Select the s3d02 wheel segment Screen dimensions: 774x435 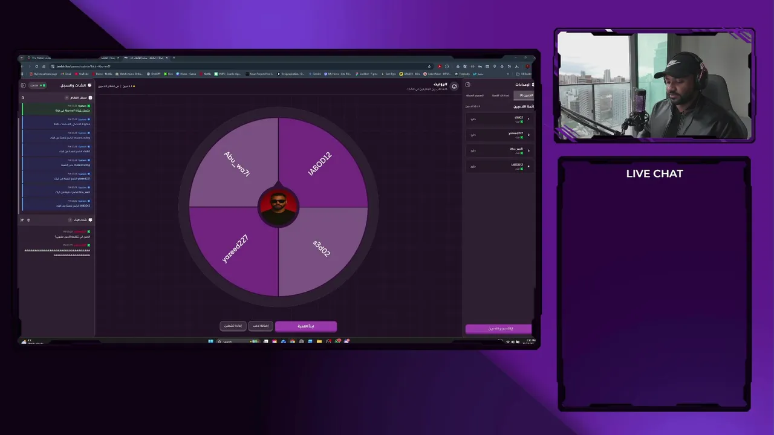tap(320, 249)
